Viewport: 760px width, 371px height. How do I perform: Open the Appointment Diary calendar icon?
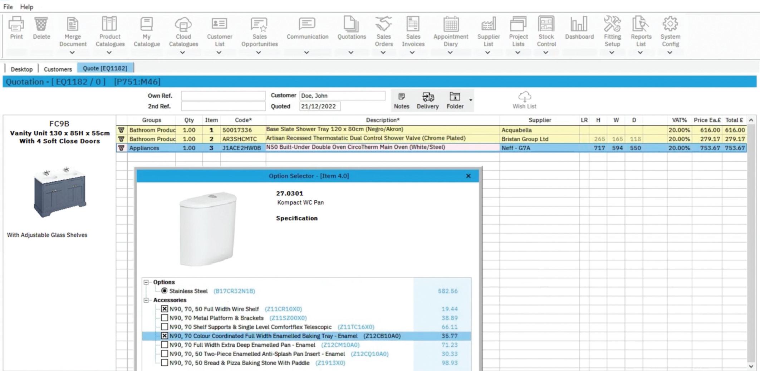click(x=451, y=24)
